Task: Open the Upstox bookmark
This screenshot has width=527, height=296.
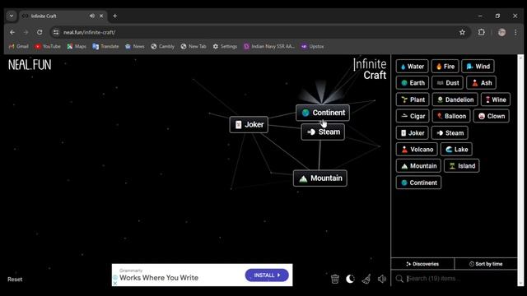Action: pyautogui.click(x=313, y=46)
